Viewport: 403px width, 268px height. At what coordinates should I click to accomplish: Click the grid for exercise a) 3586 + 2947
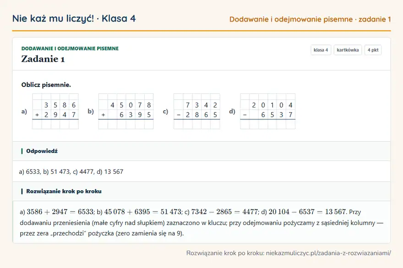click(x=55, y=111)
